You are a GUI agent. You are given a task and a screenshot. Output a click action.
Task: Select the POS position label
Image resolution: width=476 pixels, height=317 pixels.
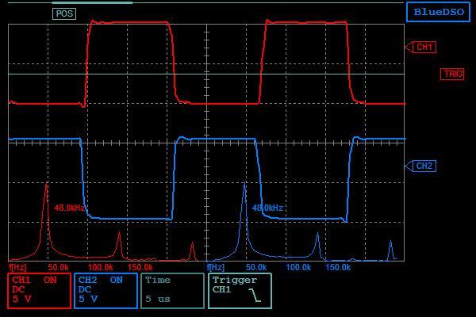point(64,13)
